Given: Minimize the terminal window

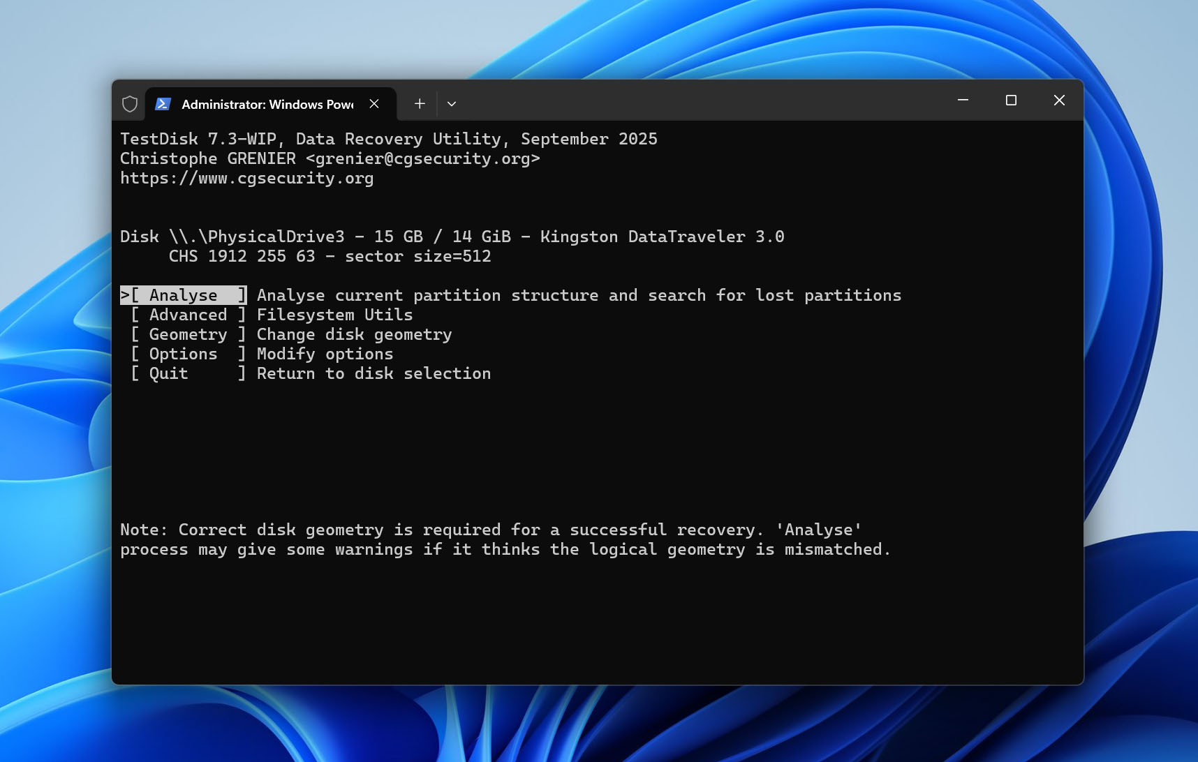Looking at the screenshot, I should (x=963, y=100).
